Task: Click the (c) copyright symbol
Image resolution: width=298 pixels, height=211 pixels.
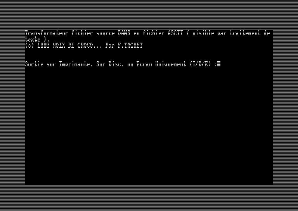Action: 29,45
